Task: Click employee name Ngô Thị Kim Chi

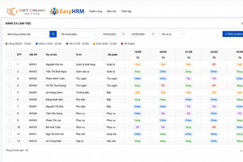Action: (x=55, y=134)
